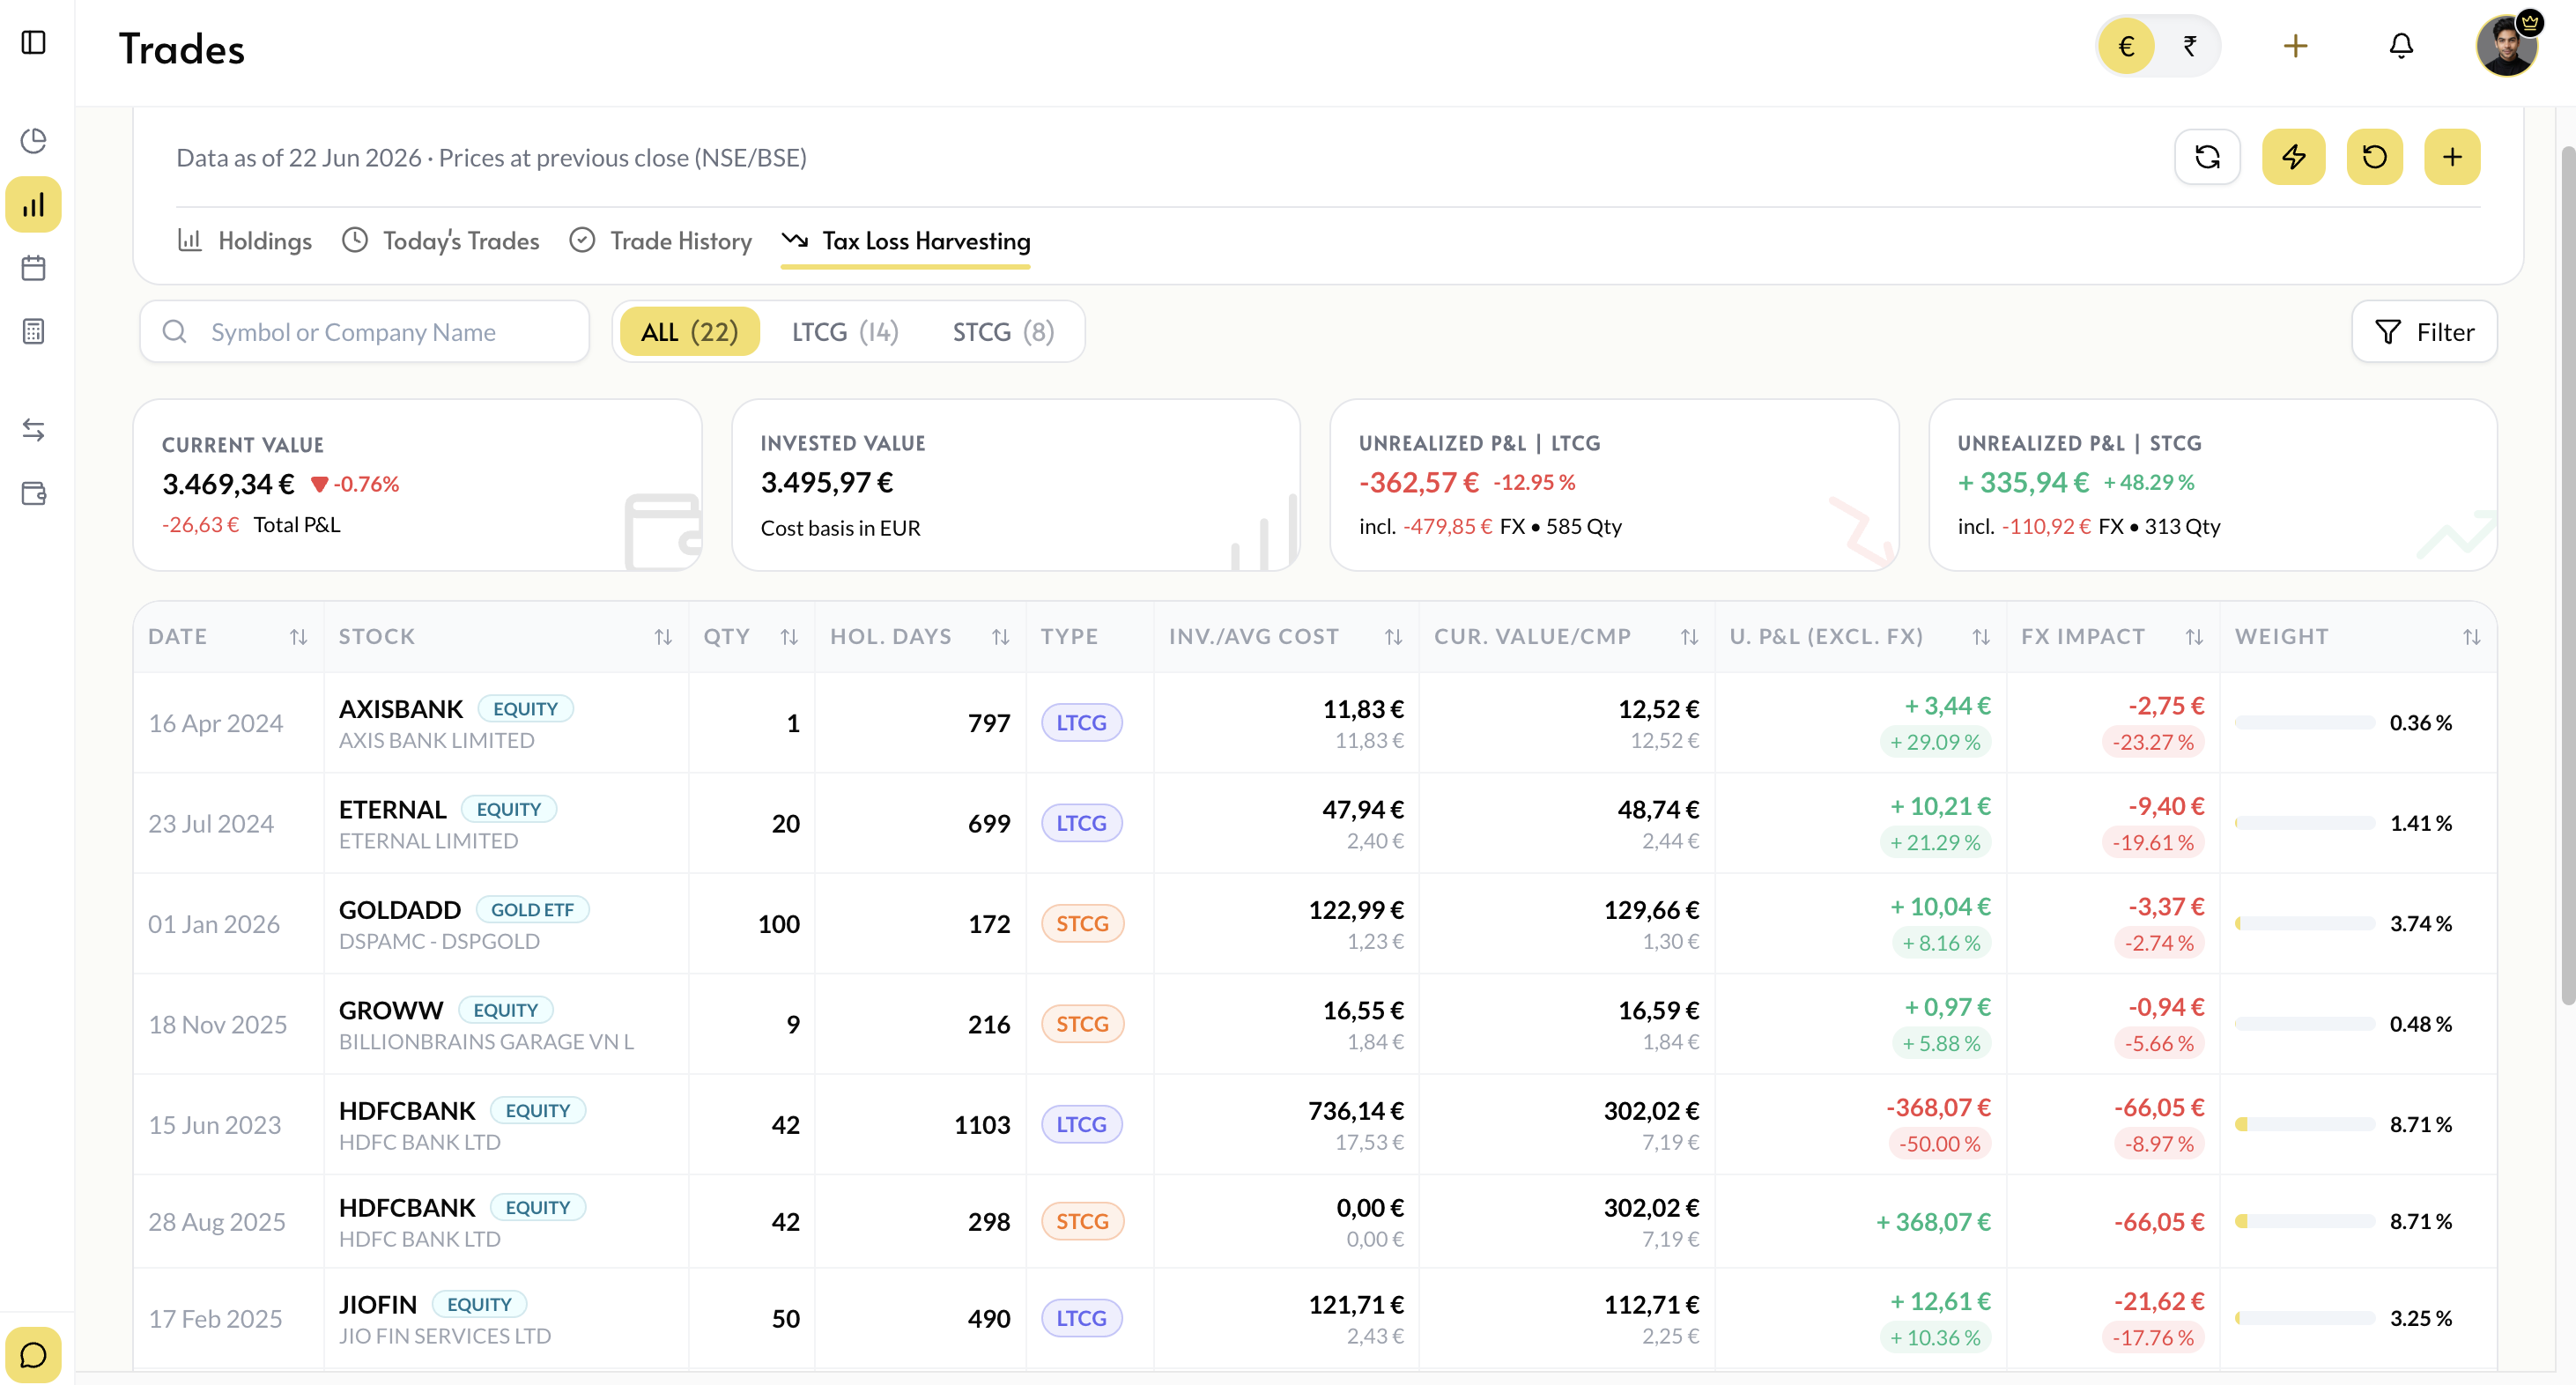Sort table by FX Impact column

click(x=2194, y=637)
